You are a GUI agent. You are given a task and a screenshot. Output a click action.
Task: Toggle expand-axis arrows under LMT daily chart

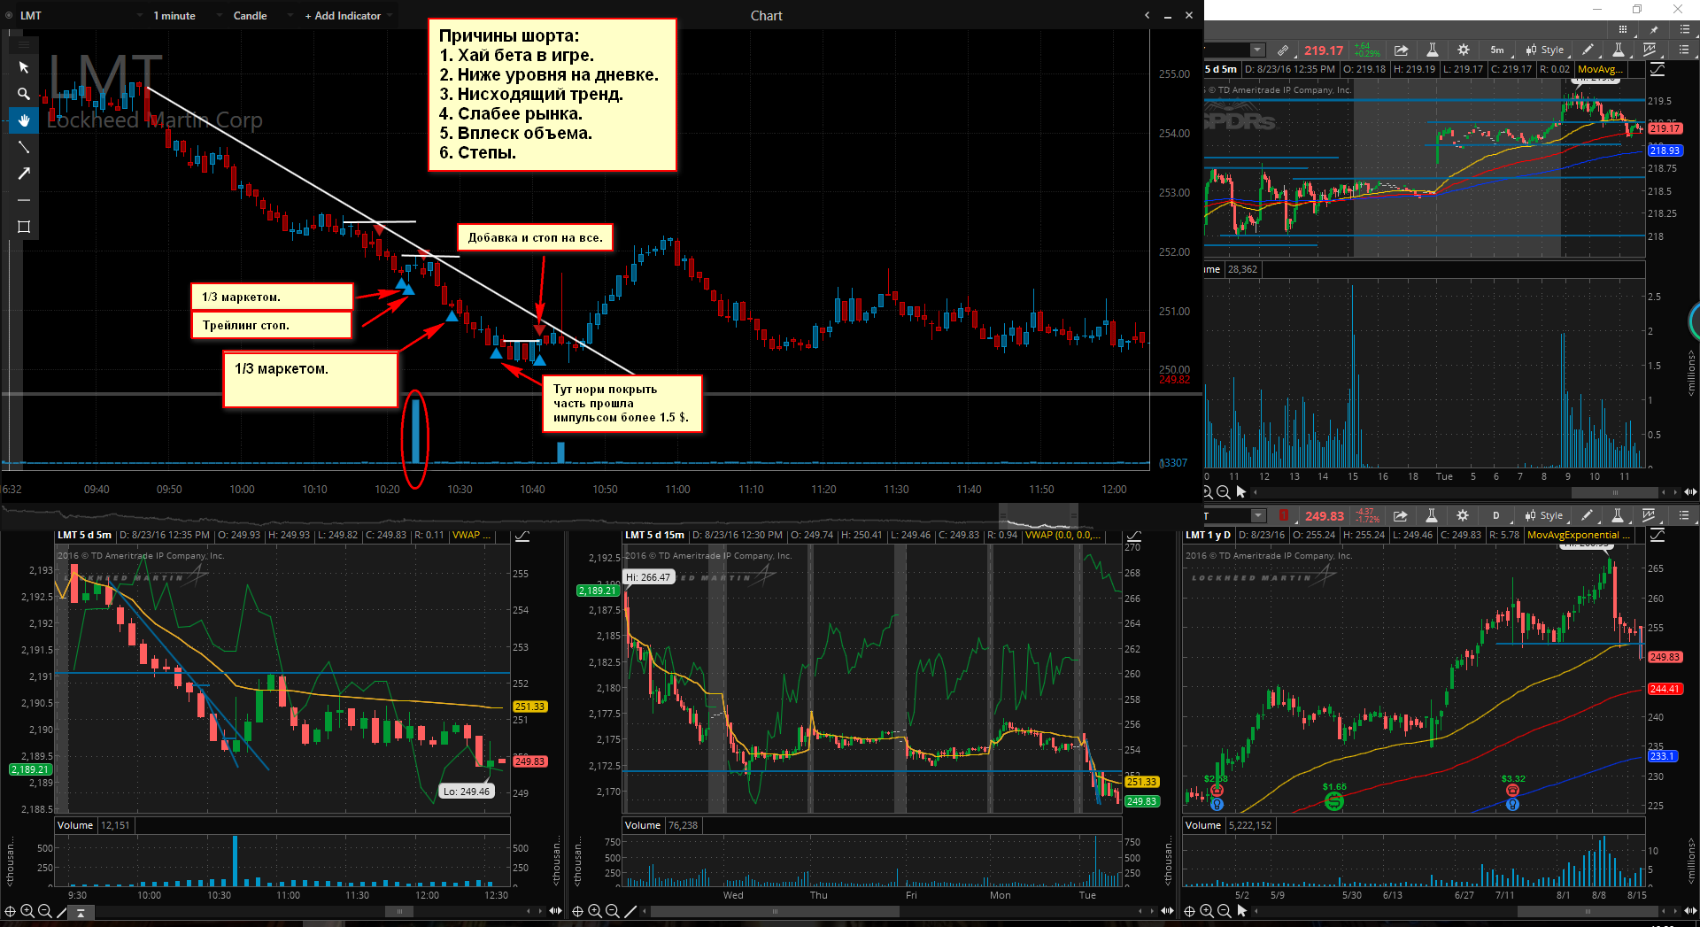point(1690,911)
